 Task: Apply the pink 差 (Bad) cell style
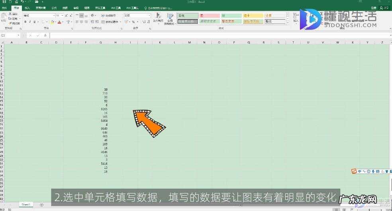pos(210,16)
